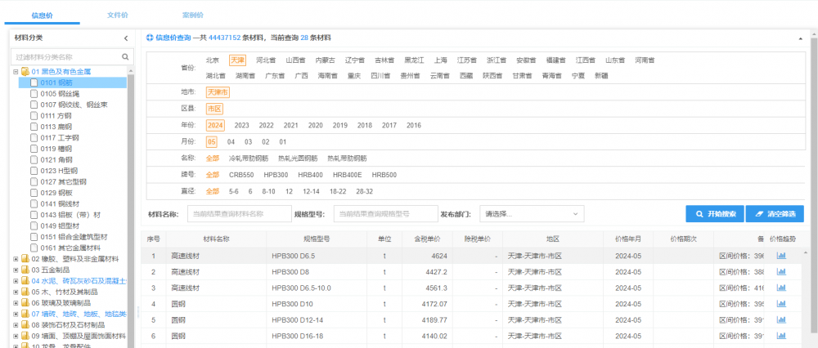Viewport: 818px width, 348px height.
Task: Open price trend chart for row 2 HPB300 D8
Action: pyautogui.click(x=781, y=271)
